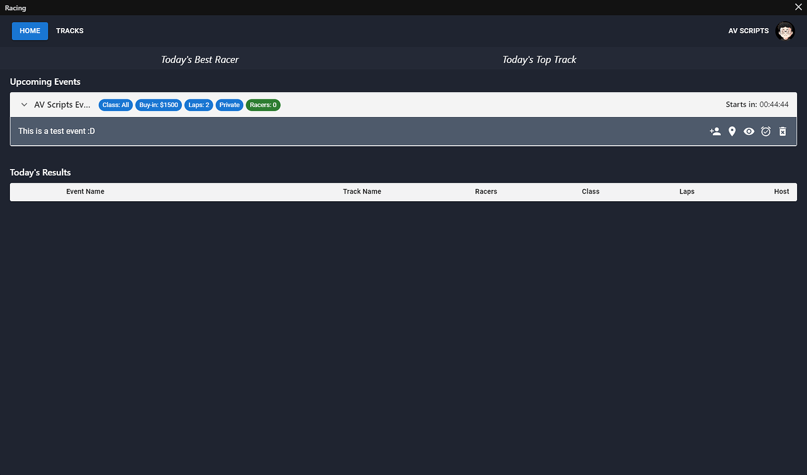Delete the event using the trash icon
This screenshot has width=807, height=475.
(782, 131)
